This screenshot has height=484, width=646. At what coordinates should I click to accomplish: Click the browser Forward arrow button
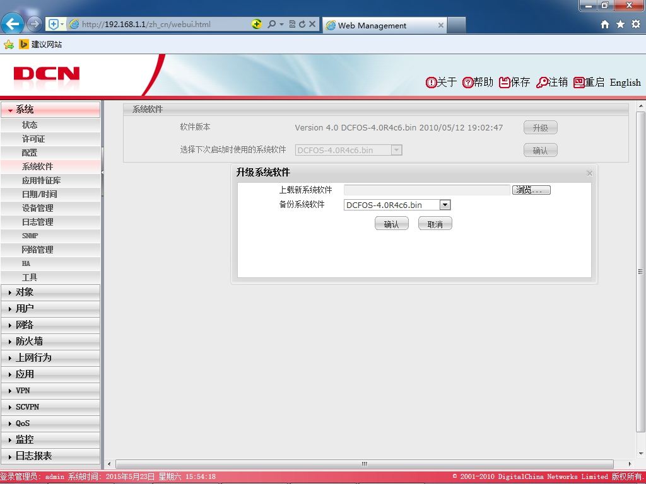(35, 25)
